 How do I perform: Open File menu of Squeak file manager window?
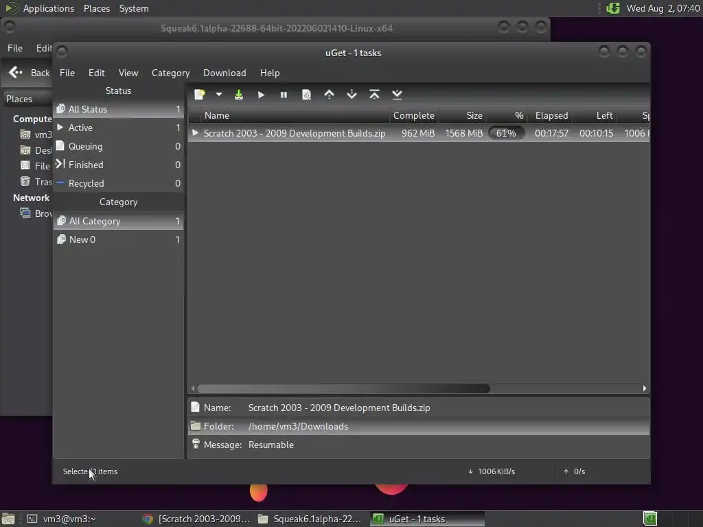(x=15, y=48)
